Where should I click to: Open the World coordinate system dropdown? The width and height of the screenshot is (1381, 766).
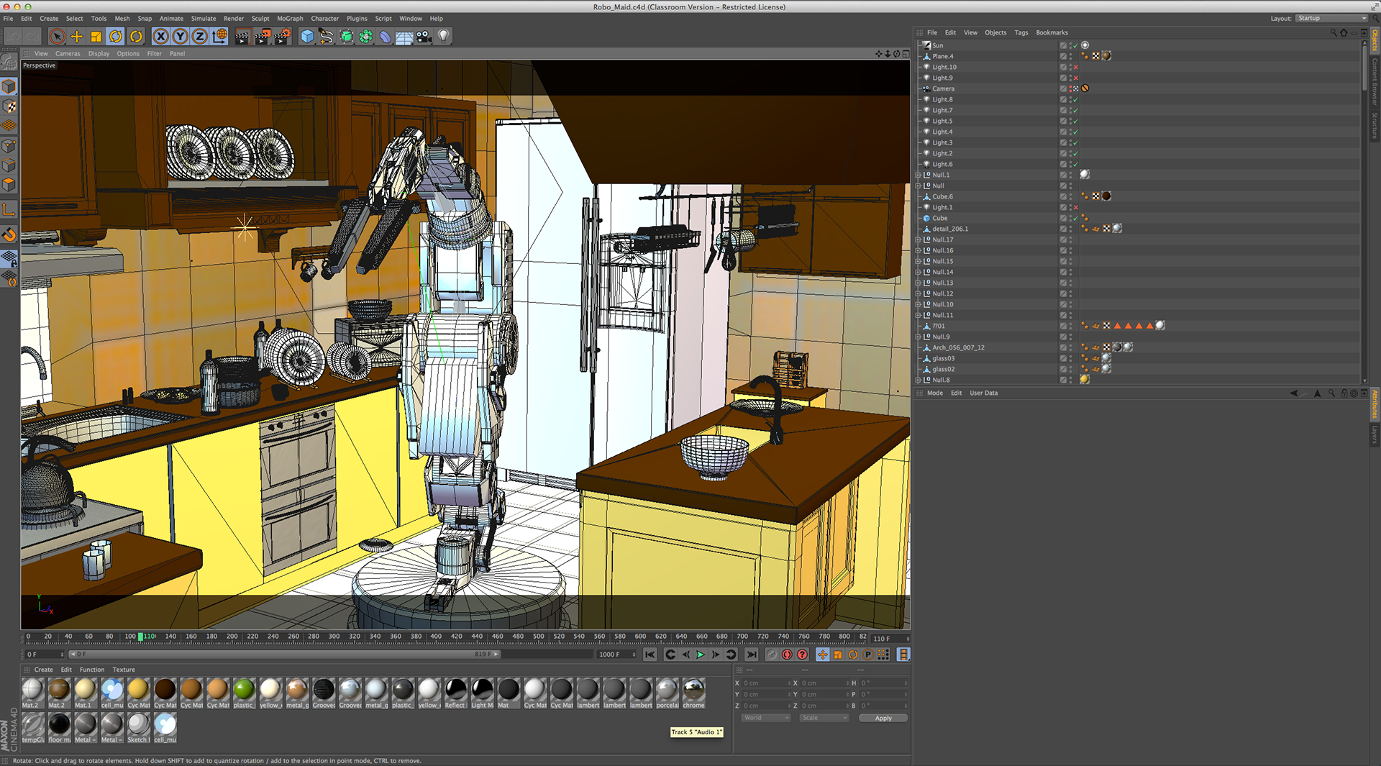point(766,718)
